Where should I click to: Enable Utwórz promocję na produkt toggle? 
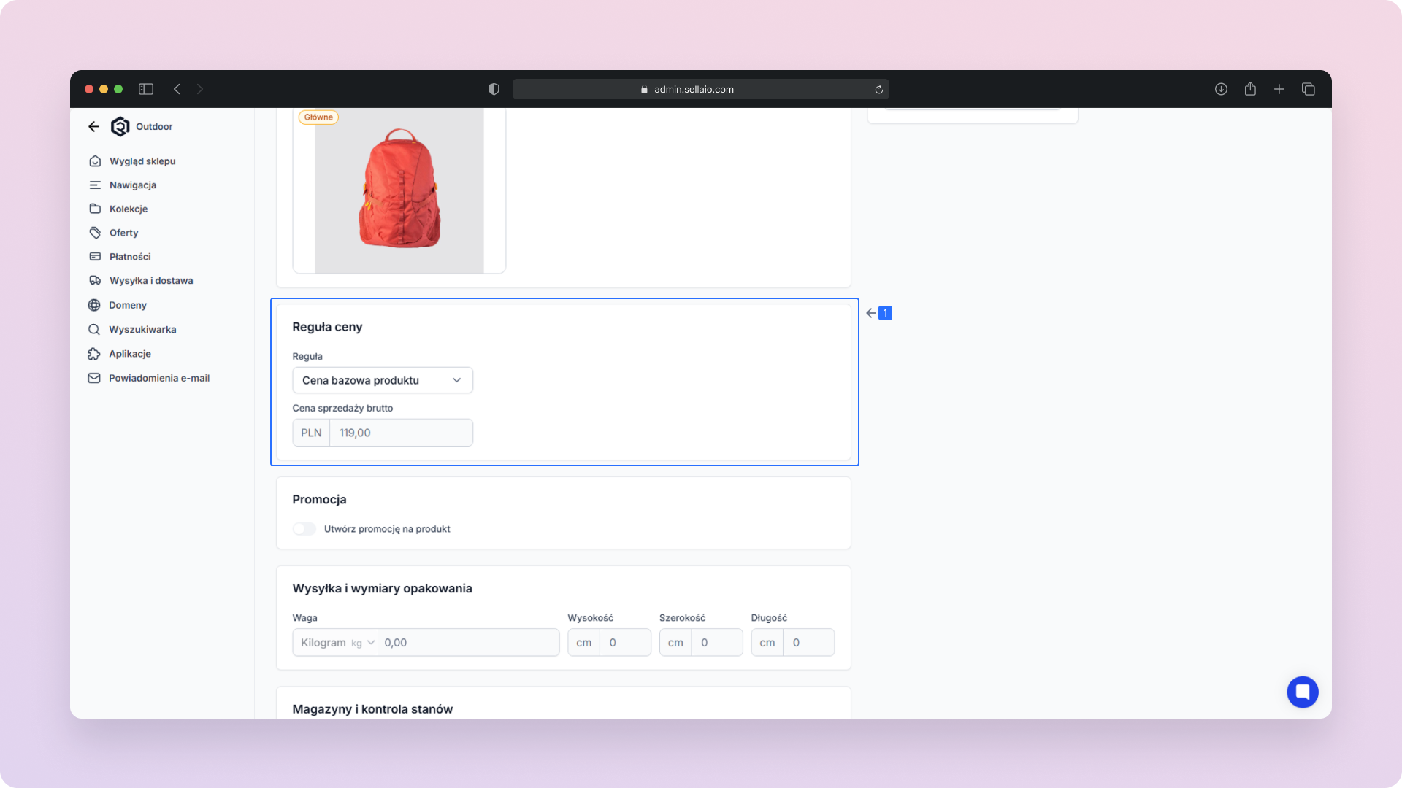pyautogui.click(x=304, y=529)
